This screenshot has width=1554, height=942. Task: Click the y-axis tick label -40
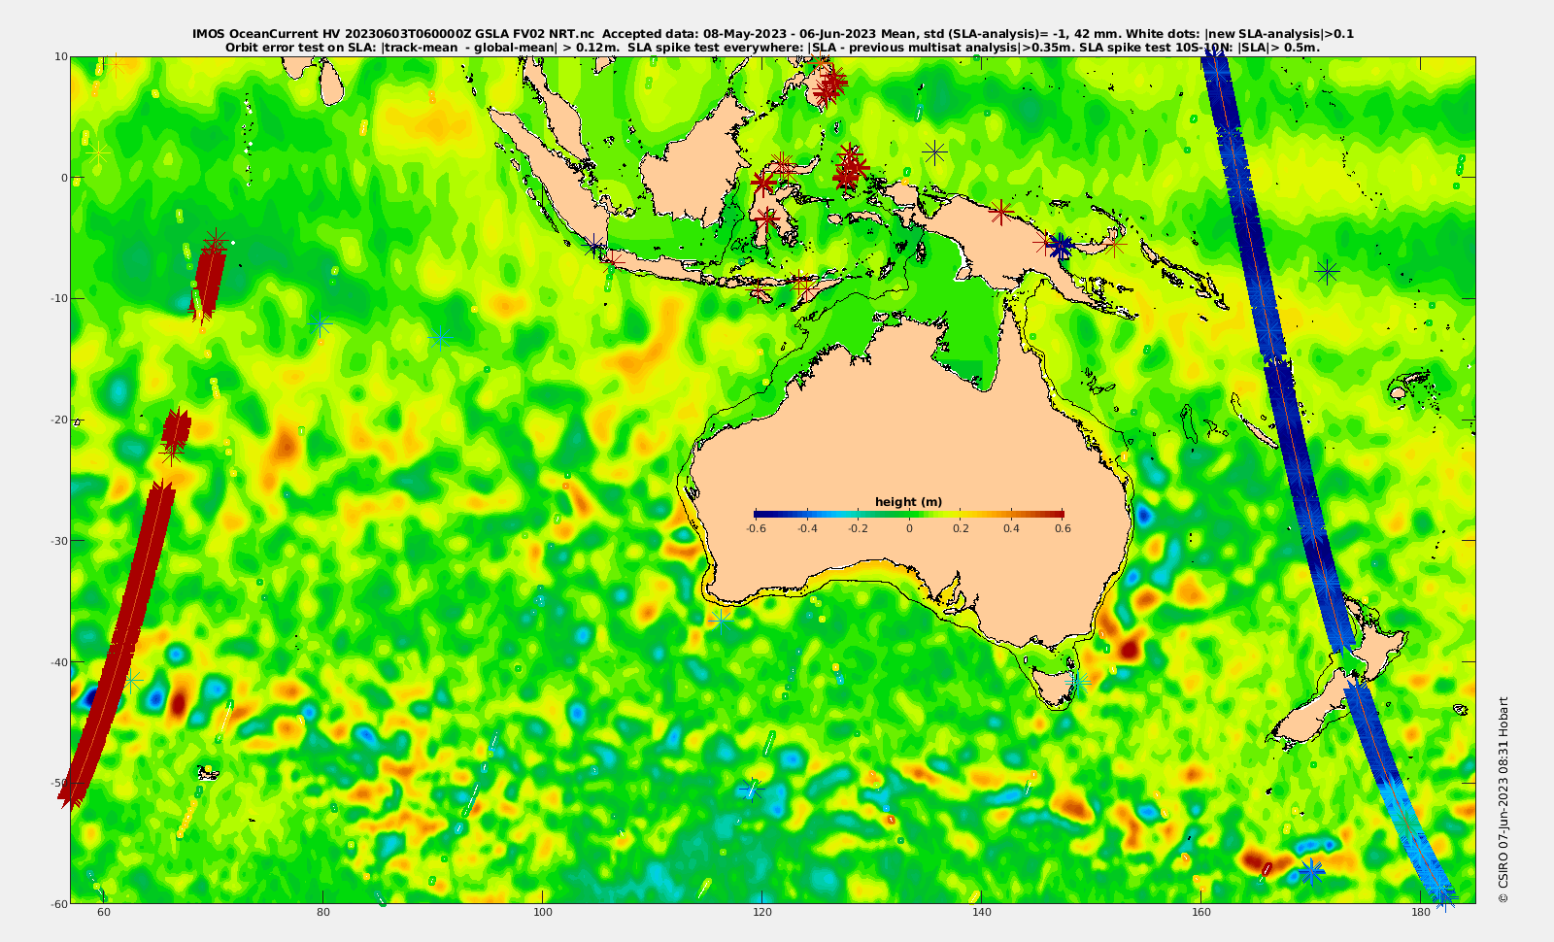(58, 661)
